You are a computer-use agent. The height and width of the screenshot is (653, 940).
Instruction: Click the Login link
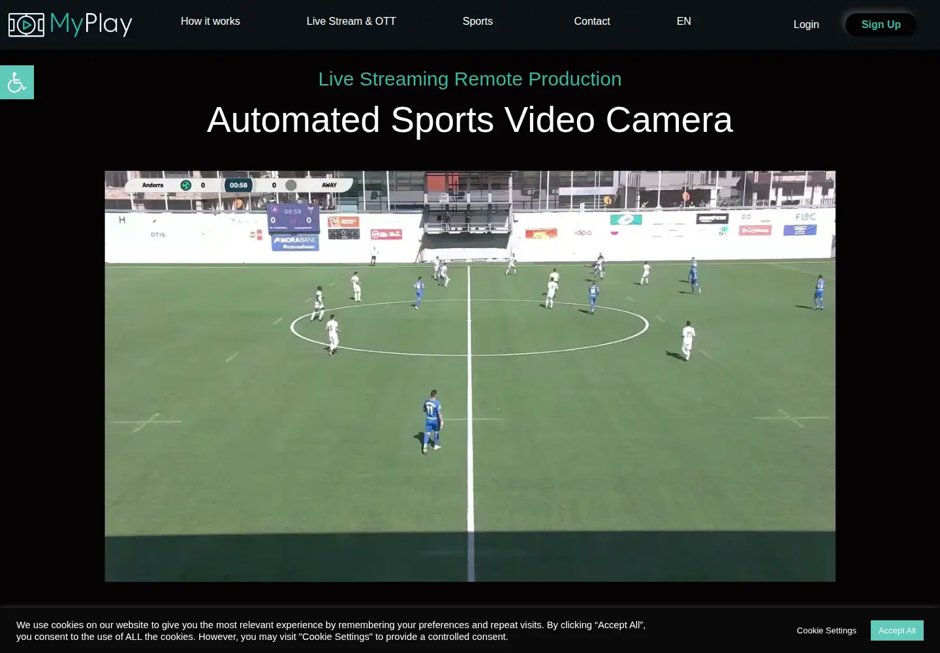[x=806, y=24]
